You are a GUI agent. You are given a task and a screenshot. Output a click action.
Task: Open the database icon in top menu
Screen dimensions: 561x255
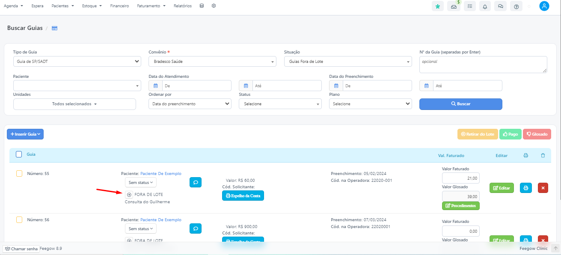202,6
